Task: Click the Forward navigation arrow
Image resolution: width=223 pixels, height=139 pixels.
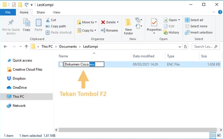Action: point(14,46)
